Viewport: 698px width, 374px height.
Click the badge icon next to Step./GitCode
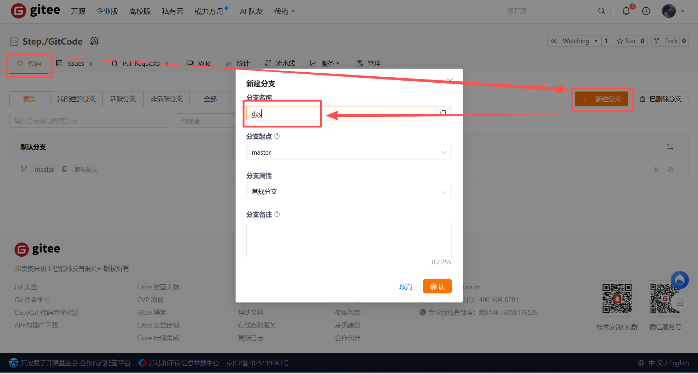[95, 41]
